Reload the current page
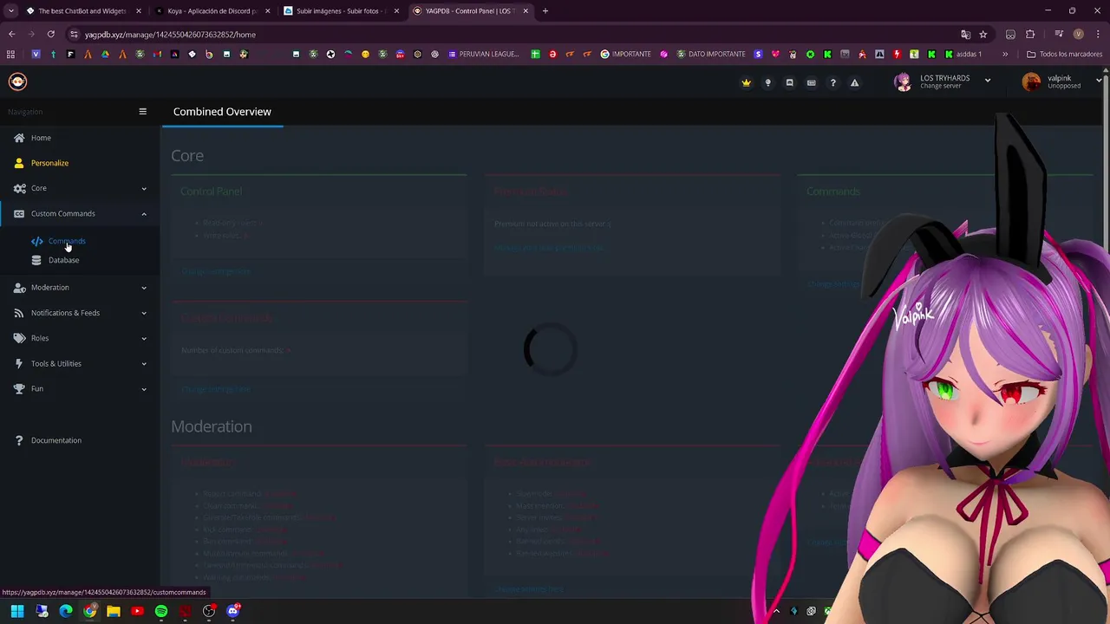The height and width of the screenshot is (624, 1110). [51, 35]
